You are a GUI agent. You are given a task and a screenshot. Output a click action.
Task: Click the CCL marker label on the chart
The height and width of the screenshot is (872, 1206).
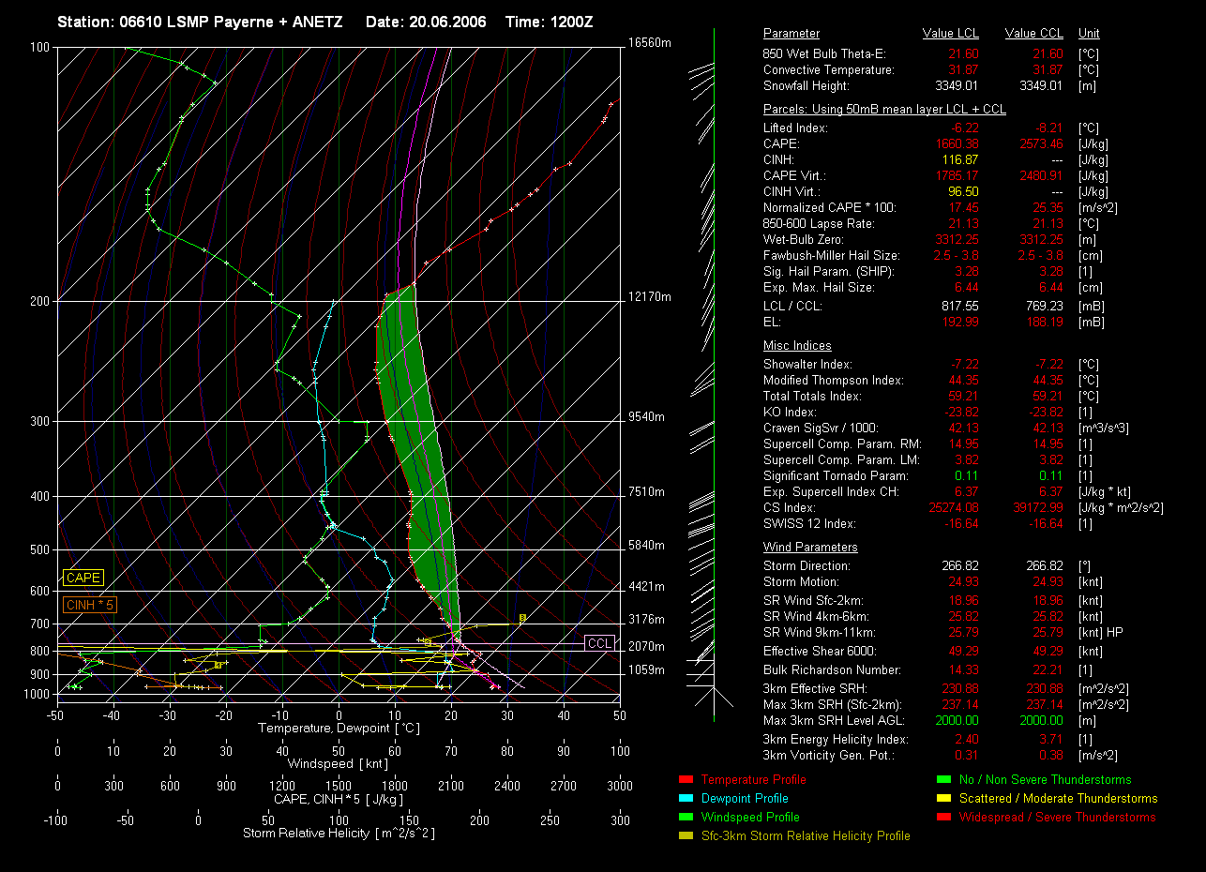pos(598,643)
